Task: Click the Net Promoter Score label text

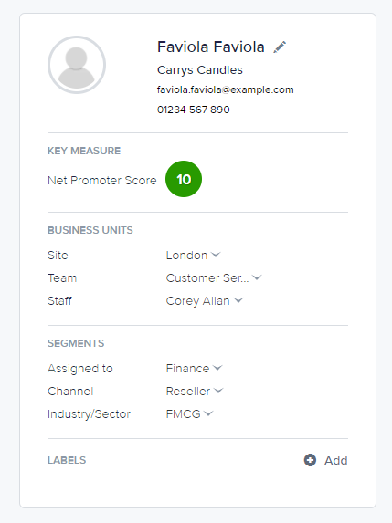Action: [102, 181]
